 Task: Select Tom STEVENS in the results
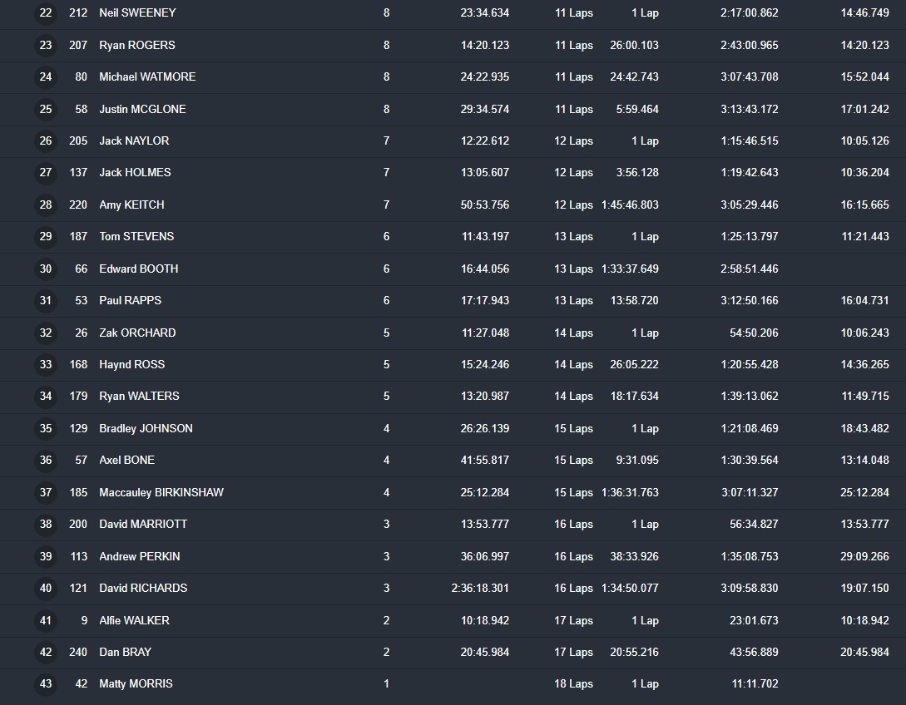[x=136, y=236]
